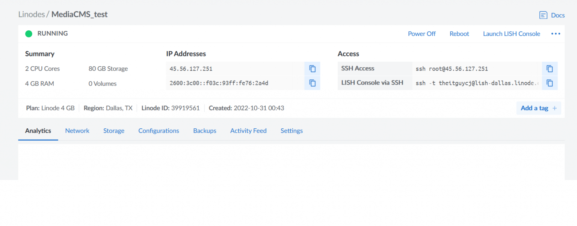The height and width of the screenshot is (226, 577).
Task: Power Off the Linode
Action: tap(422, 34)
